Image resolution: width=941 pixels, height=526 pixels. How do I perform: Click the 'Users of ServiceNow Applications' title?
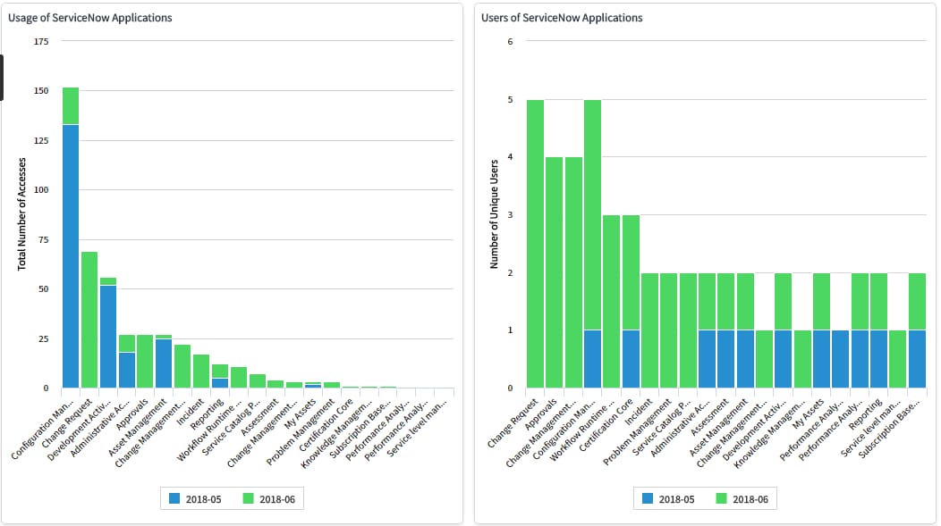coord(562,18)
